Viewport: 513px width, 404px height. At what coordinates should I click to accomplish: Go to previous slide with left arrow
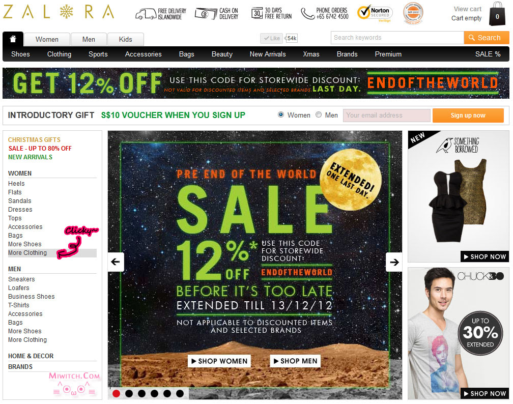(x=116, y=262)
